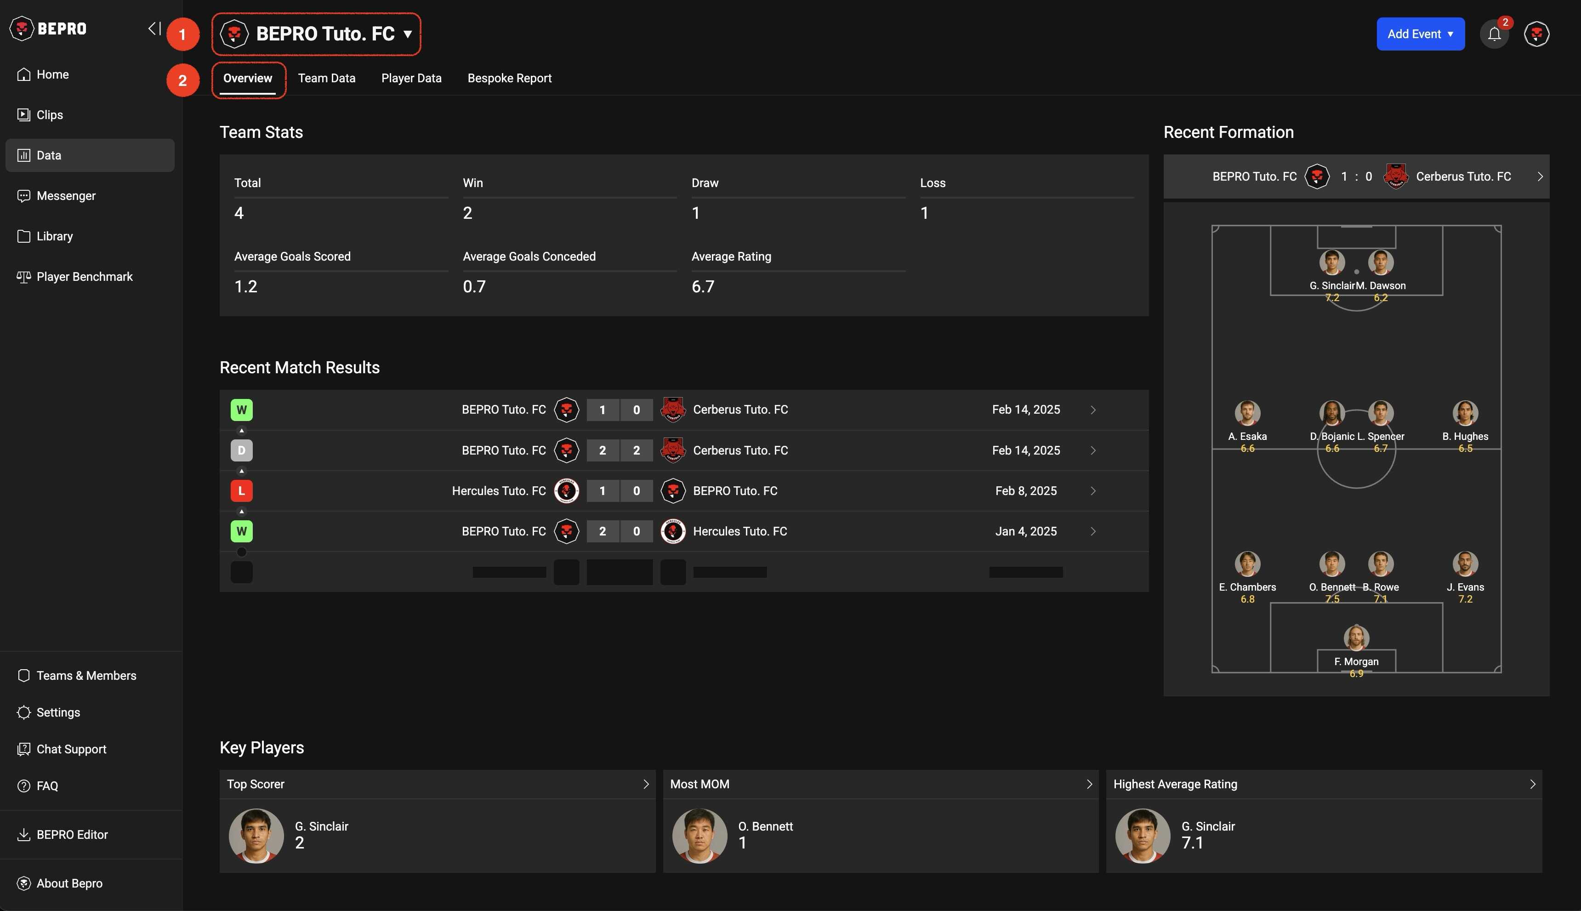Expand Highest Average Rating details arrow
The height and width of the screenshot is (911, 1581).
(x=1532, y=784)
